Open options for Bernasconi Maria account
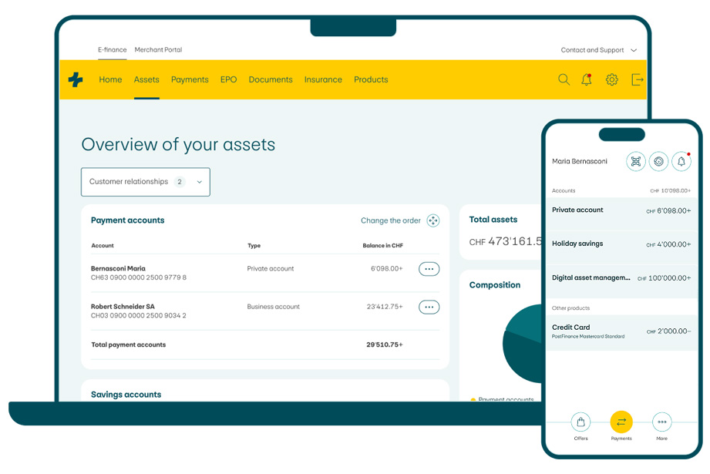Screen dimensions: 710x474 (429, 269)
